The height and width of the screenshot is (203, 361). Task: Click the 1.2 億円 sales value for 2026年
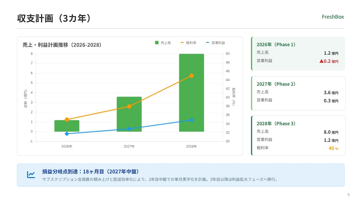331,53
